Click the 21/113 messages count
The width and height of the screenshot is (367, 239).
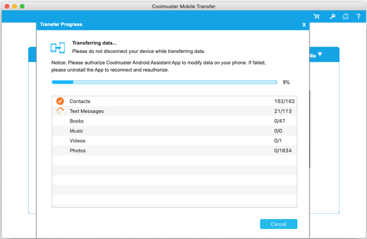point(283,111)
